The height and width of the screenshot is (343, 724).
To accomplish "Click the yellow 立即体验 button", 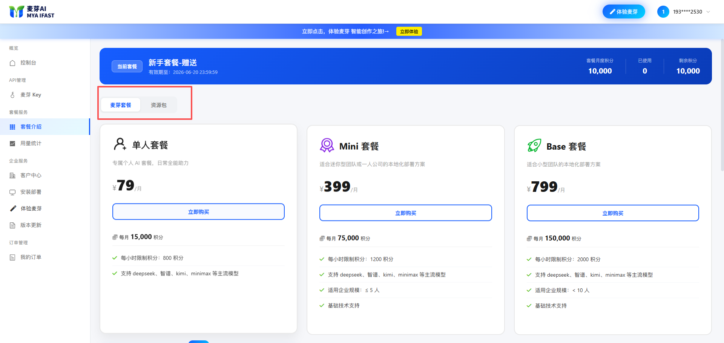I will click(409, 32).
